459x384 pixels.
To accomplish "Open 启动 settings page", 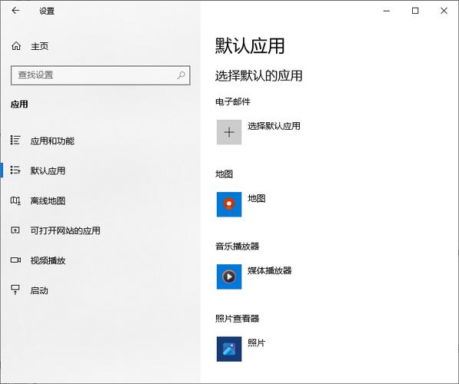I will click(x=39, y=291).
